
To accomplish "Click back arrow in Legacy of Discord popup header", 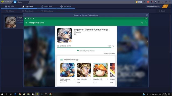I will pos(25,15).
